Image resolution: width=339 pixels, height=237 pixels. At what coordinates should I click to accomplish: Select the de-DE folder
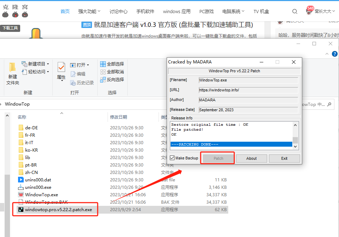click(31, 128)
